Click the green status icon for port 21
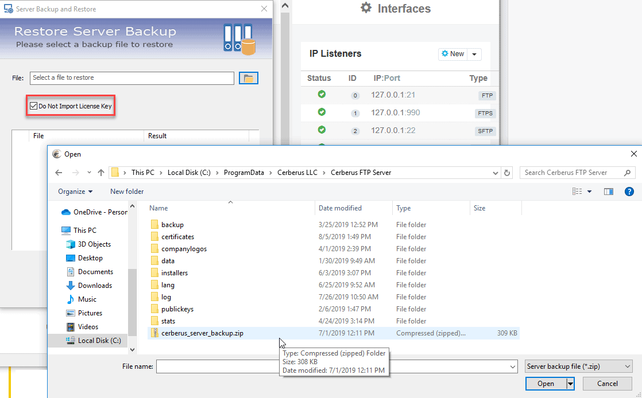 click(x=322, y=95)
